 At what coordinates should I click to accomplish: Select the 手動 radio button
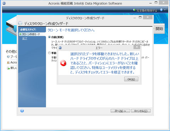coord(49,53)
